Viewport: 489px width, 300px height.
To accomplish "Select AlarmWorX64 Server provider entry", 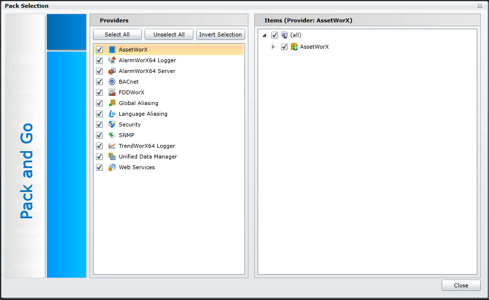I will pyautogui.click(x=147, y=71).
